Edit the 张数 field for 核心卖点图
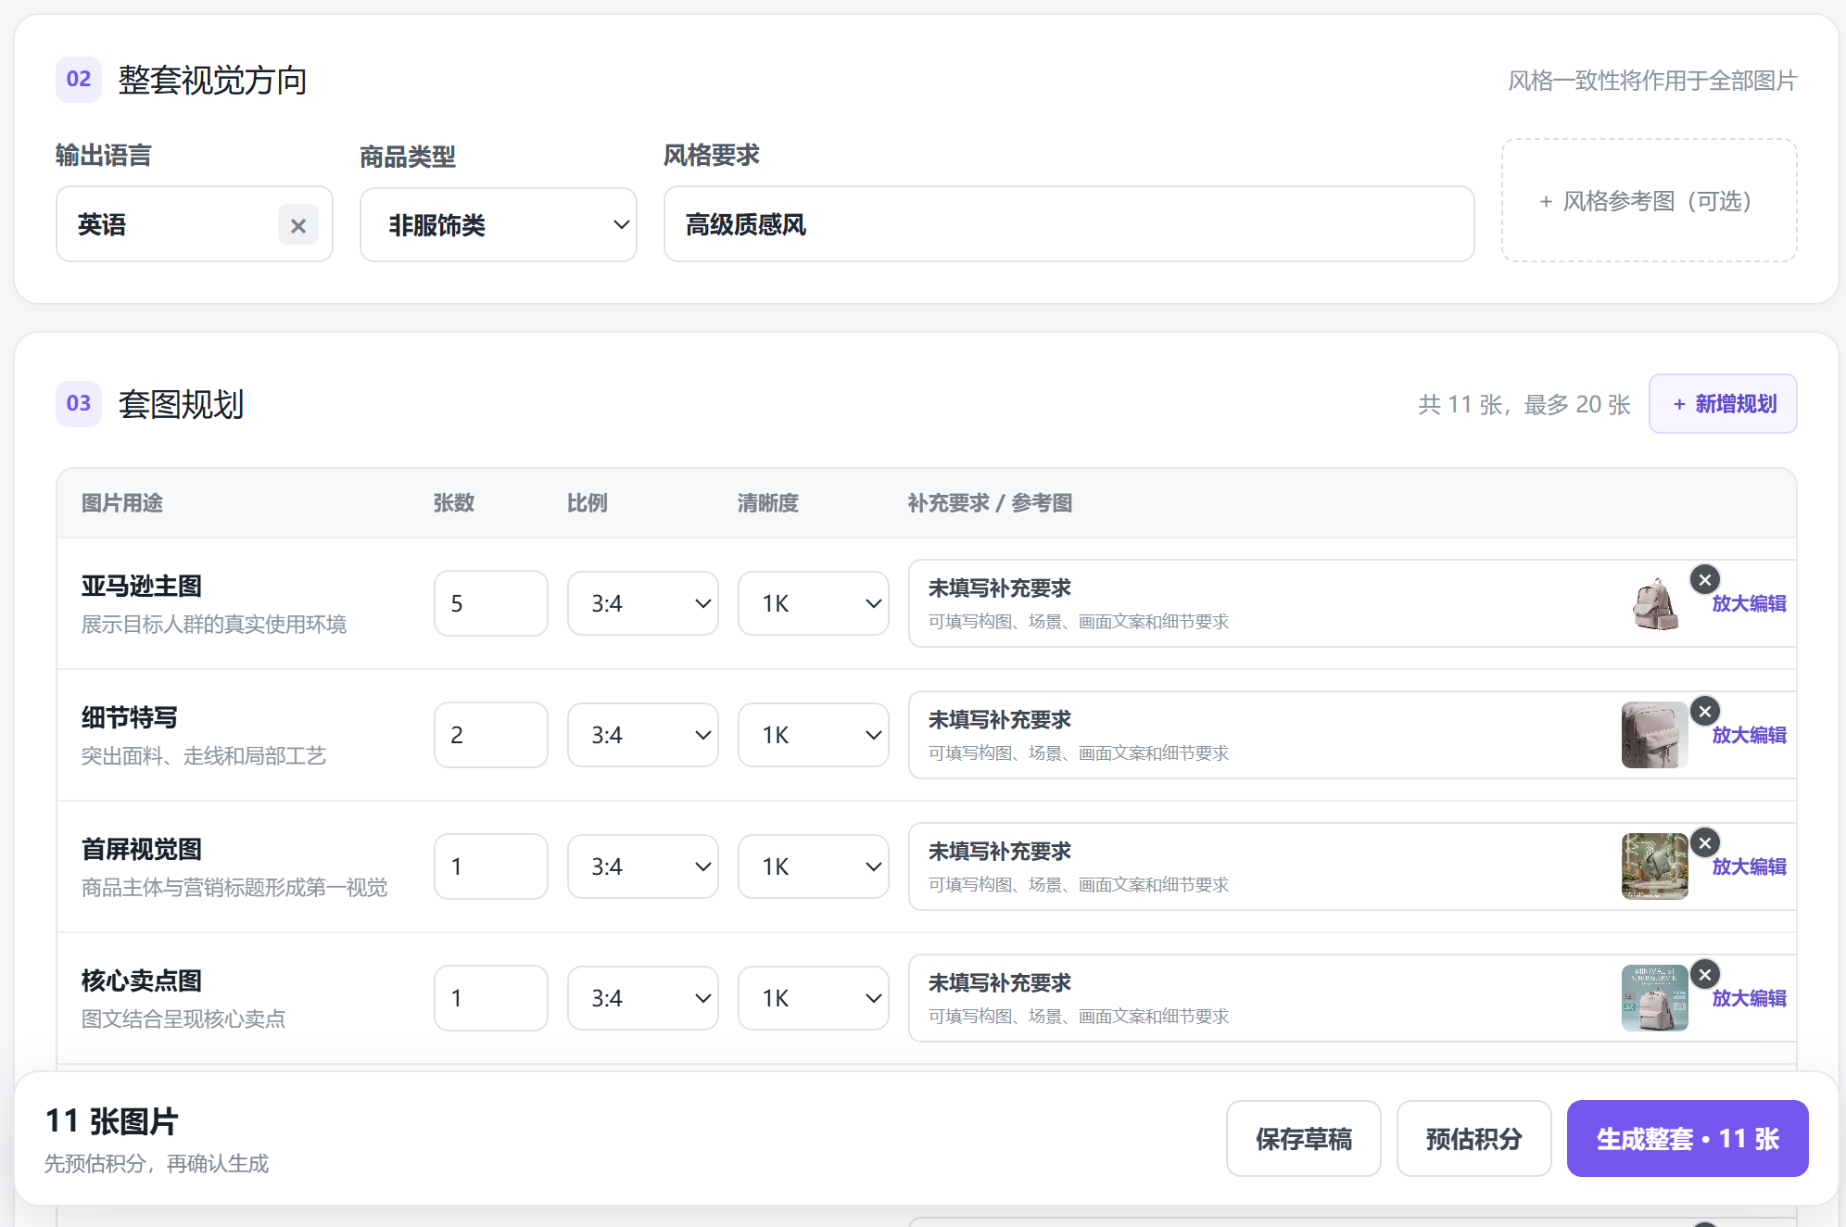This screenshot has width=1846, height=1227. tap(491, 998)
